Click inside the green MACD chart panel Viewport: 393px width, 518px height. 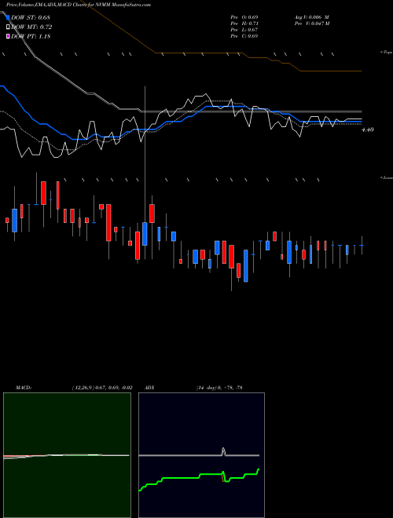pyautogui.click(x=67, y=455)
